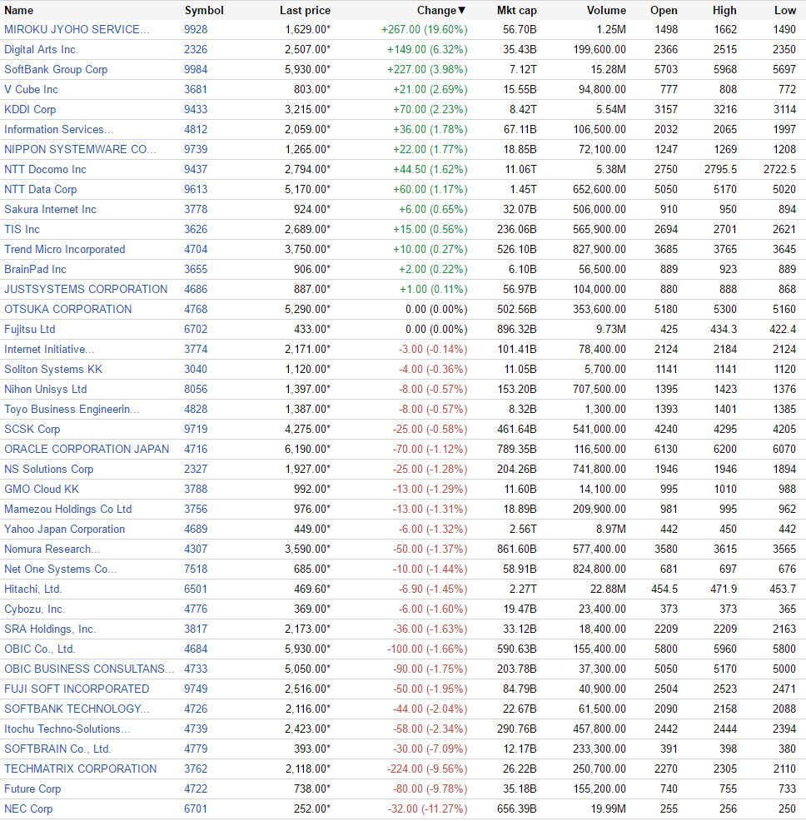Open Yahoo Japan Corporation link

pyautogui.click(x=64, y=529)
